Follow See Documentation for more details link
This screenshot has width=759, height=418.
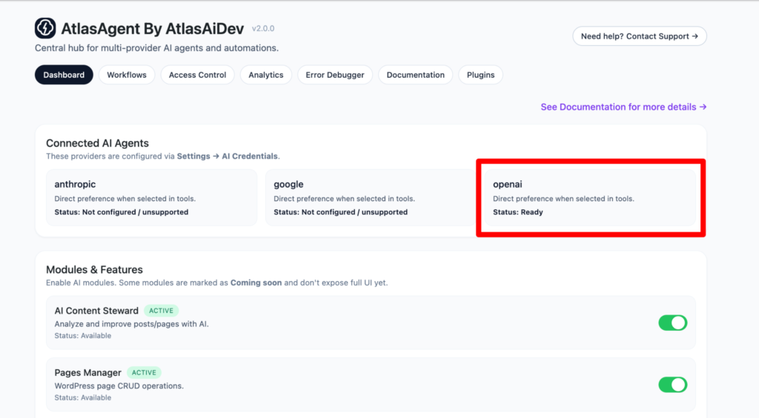coord(623,107)
